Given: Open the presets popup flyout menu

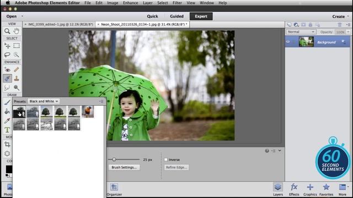Looking at the screenshot, I should click(101, 101).
